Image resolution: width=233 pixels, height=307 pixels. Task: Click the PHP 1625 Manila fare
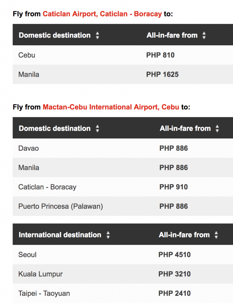pyautogui.click(x=162, y=74)
